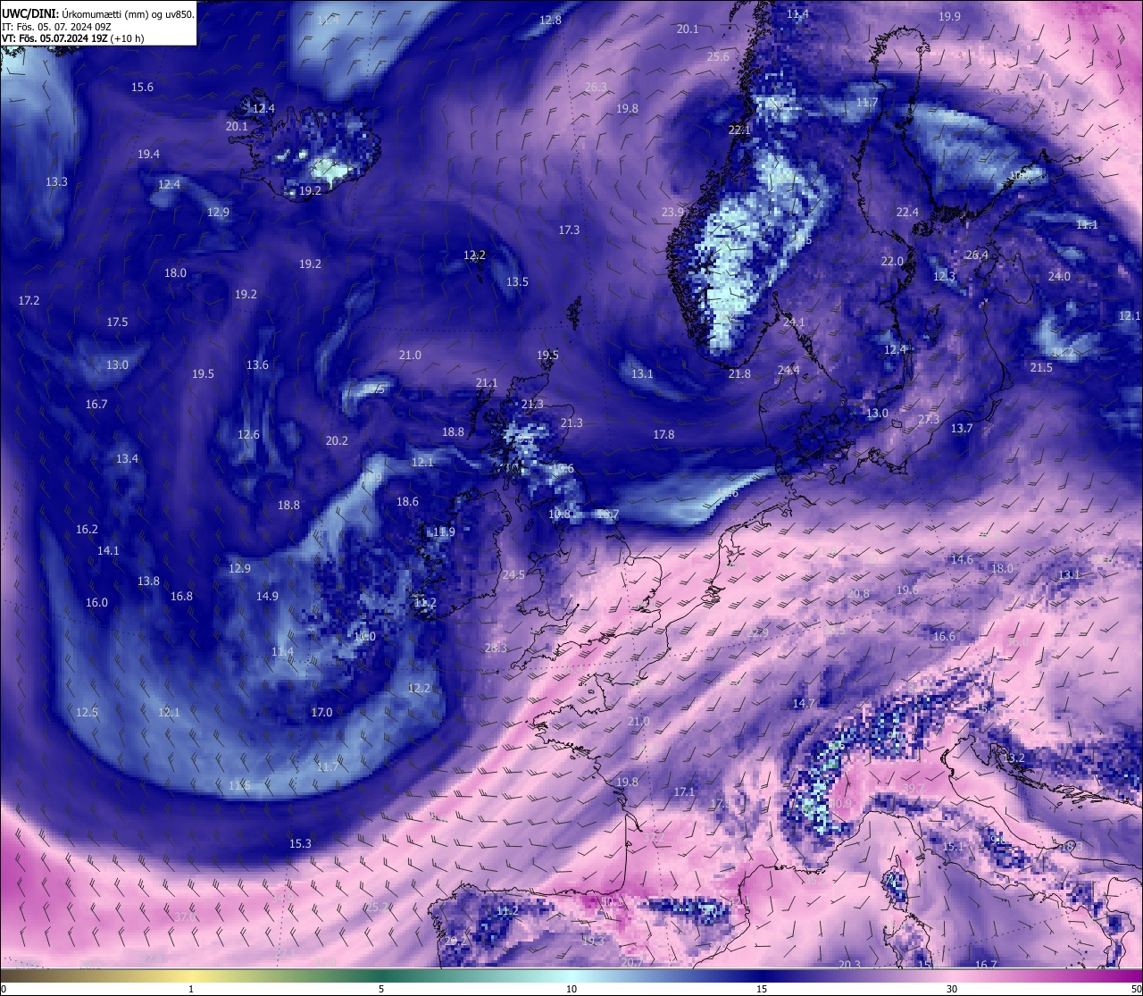The width and height of the screenshot is (1143, 996).
Task: Click the map value 13.4
Action: (x=127, y=458)
